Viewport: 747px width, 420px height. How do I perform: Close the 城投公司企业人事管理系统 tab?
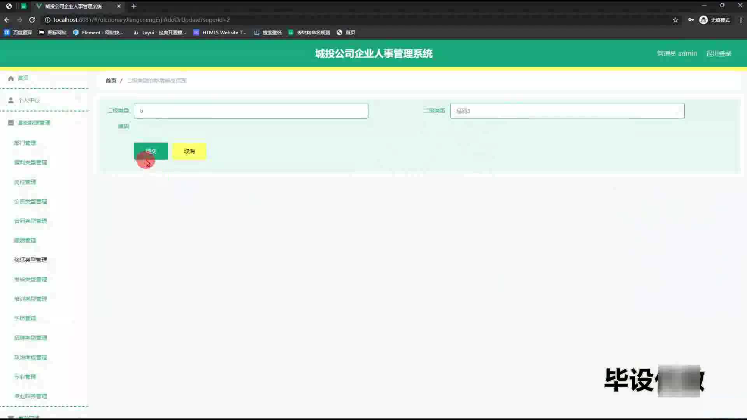coord(119,6)
